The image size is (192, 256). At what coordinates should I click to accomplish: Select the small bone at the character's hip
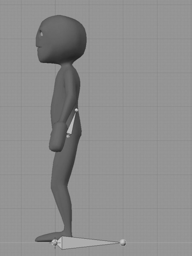point(71,124)
